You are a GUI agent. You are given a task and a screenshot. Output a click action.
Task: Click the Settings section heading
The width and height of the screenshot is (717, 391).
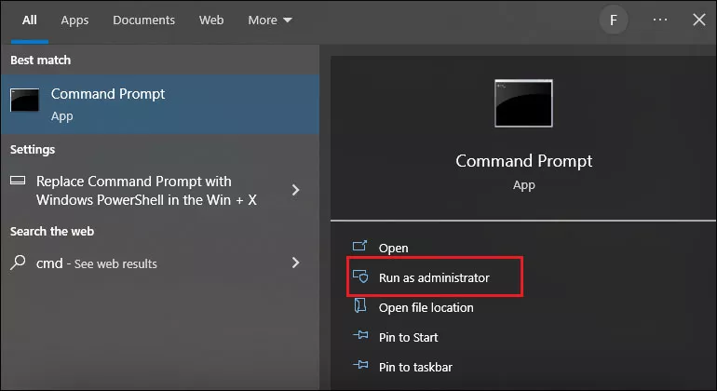click(33, 150)
